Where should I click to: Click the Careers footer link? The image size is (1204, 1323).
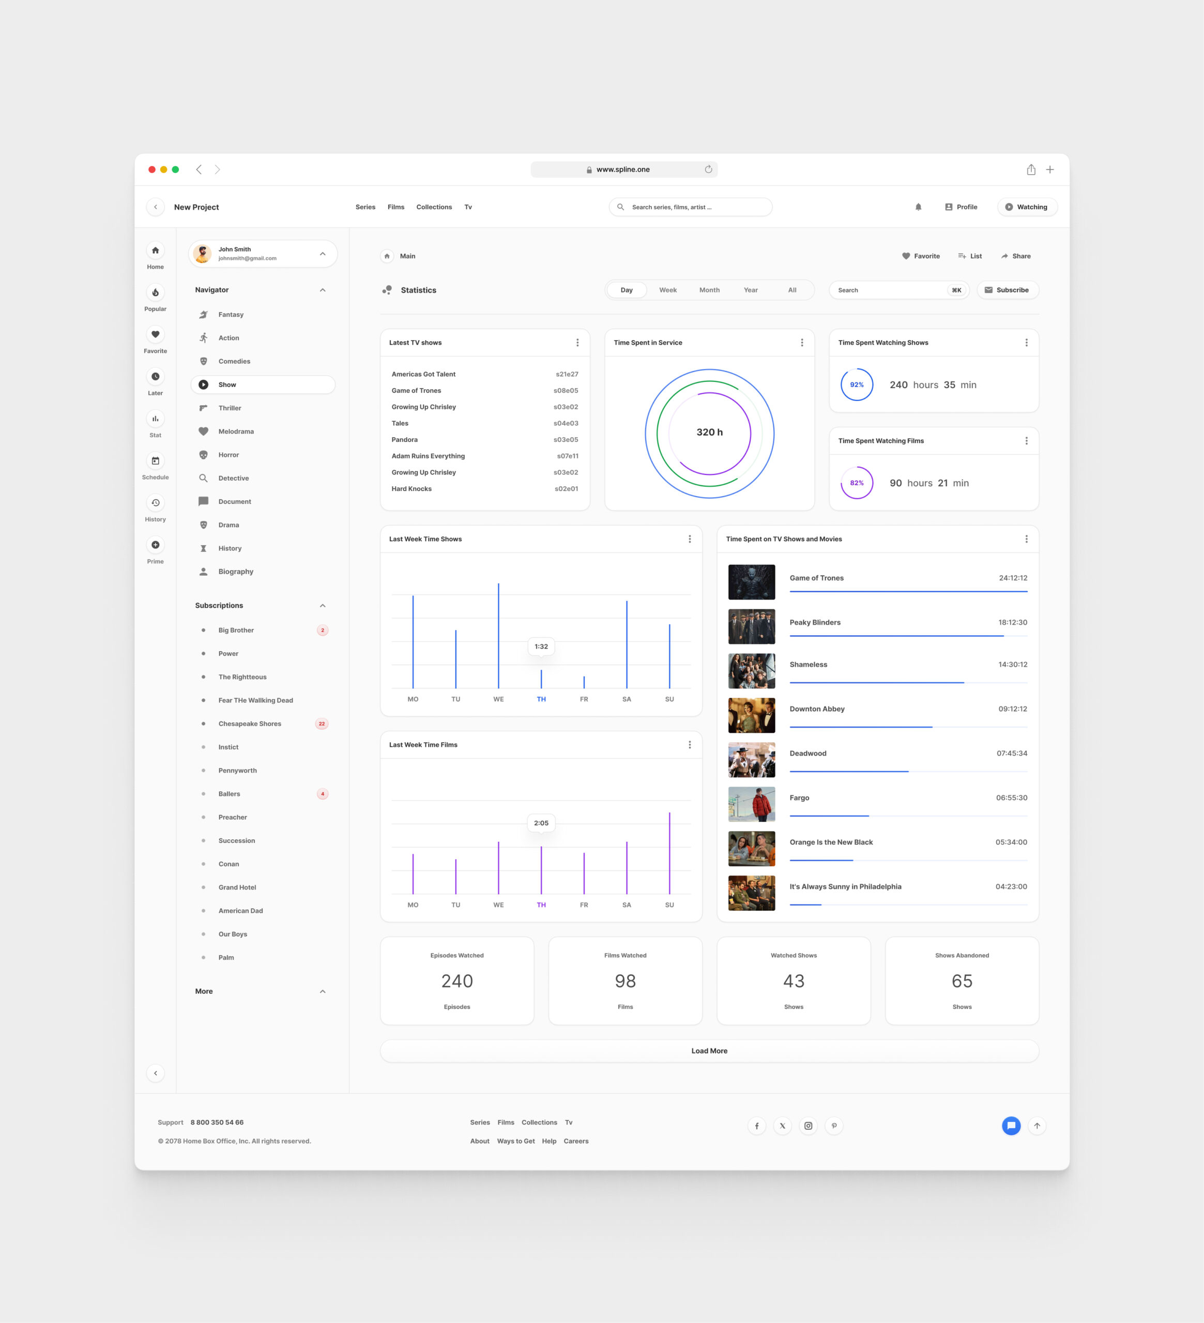click(x=576, y=1141)
